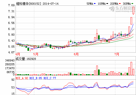Click the tall green volume bar in mid-June
This screenshot has height=95, width=136.
tap(99, 72)
